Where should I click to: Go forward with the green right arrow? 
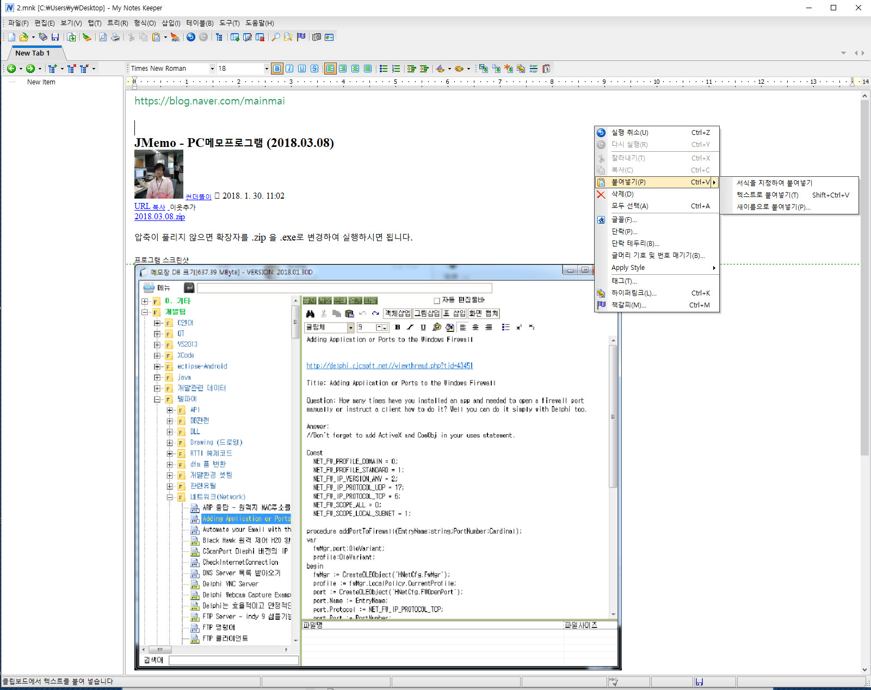pyautogui.click(x=30, y=69)
